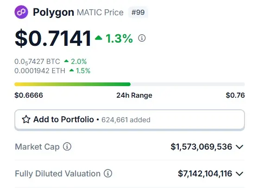Screen dimensions: 257x188
Task: Click the Market Cap info icon
Action: point(67,146)
